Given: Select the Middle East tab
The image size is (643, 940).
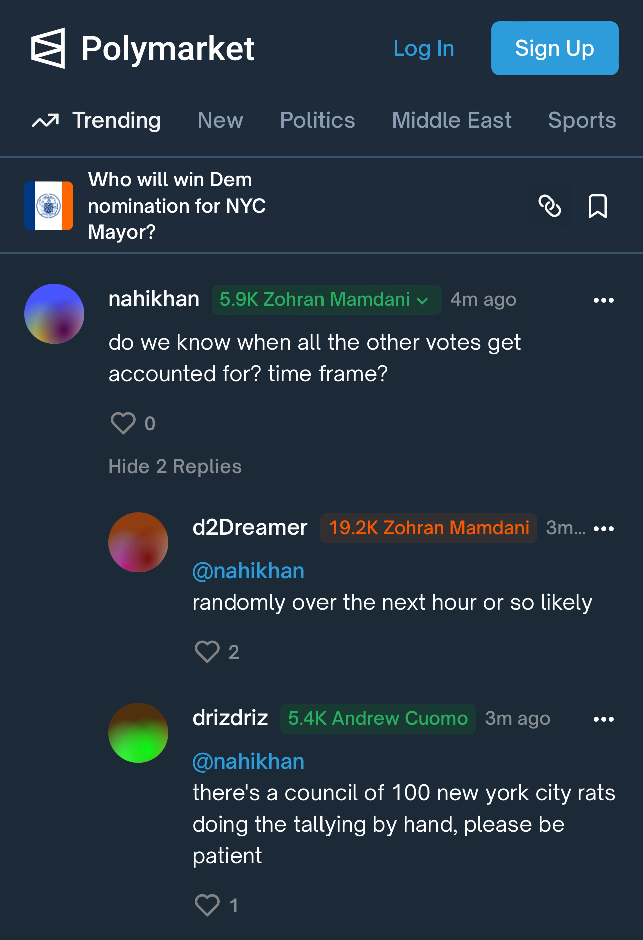Looking at the screenshot, I should (x=451, y=120).
